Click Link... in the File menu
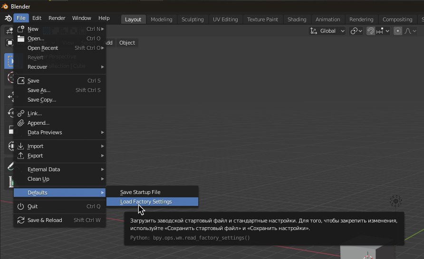The width and height of the screenshot is (424, 259). pos(59,113)
